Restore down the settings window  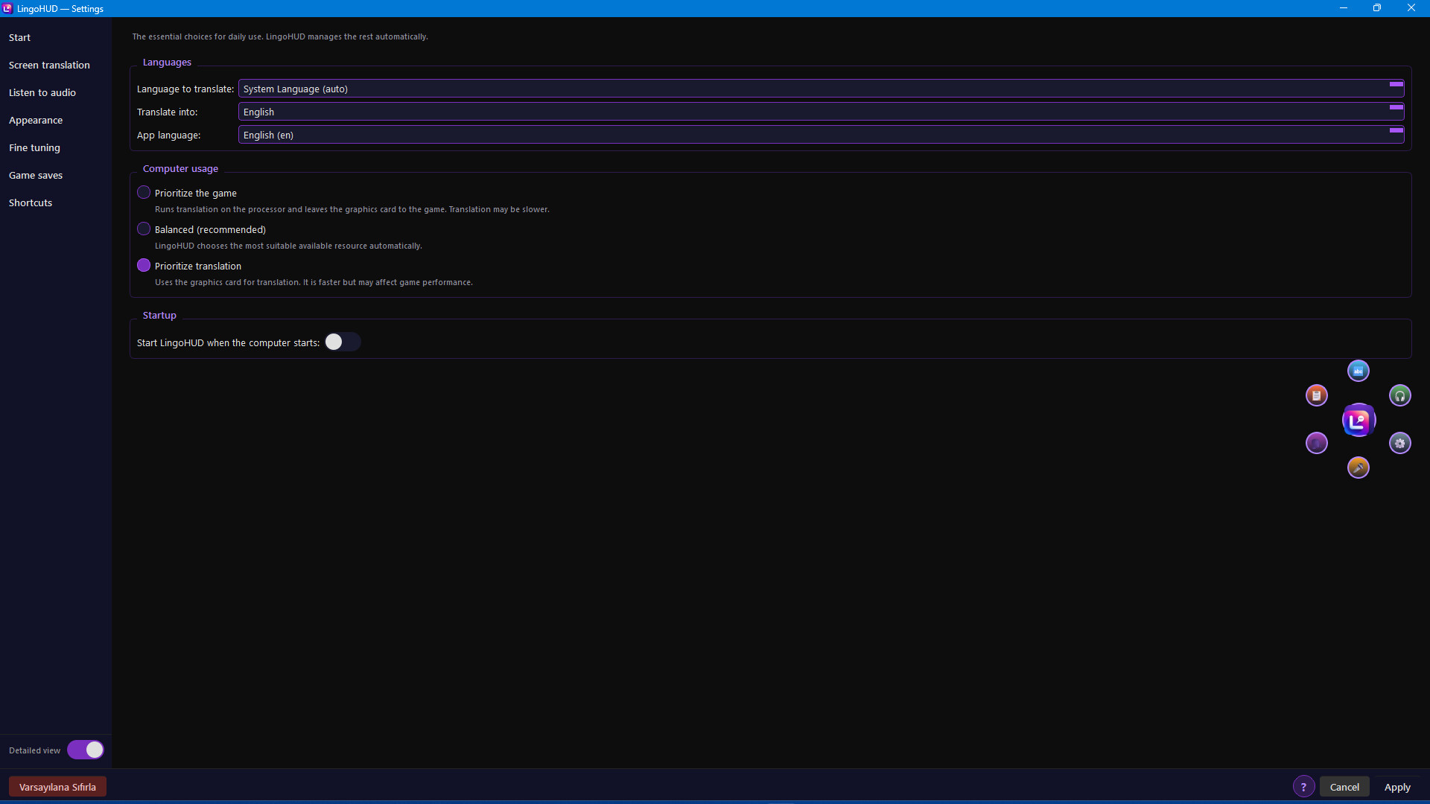[1377, 8]
